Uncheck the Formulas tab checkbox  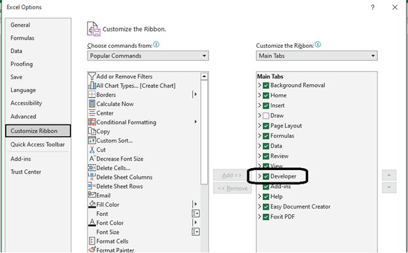point(265,136)
